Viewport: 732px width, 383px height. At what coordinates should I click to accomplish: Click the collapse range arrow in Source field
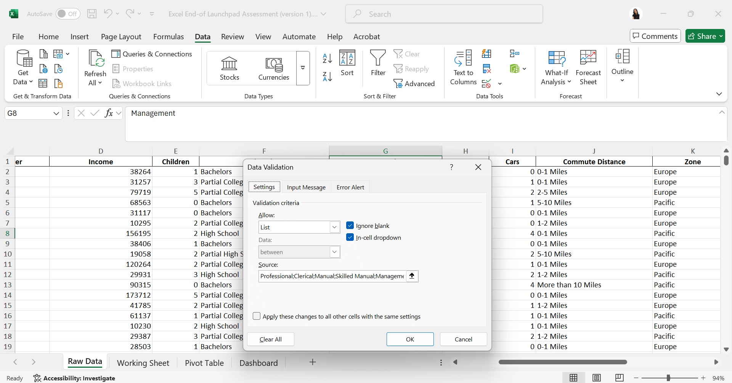tap(412, 276)
